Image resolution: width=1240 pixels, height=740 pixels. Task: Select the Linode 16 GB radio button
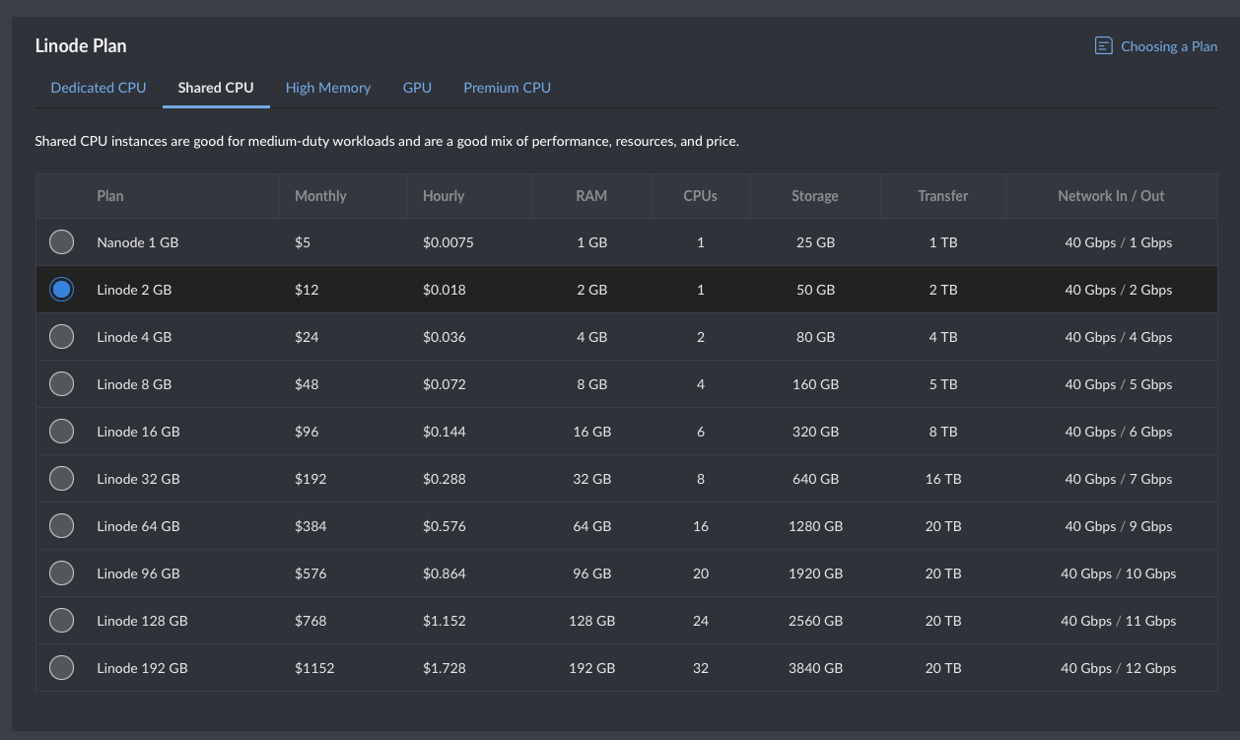[61, 431]
